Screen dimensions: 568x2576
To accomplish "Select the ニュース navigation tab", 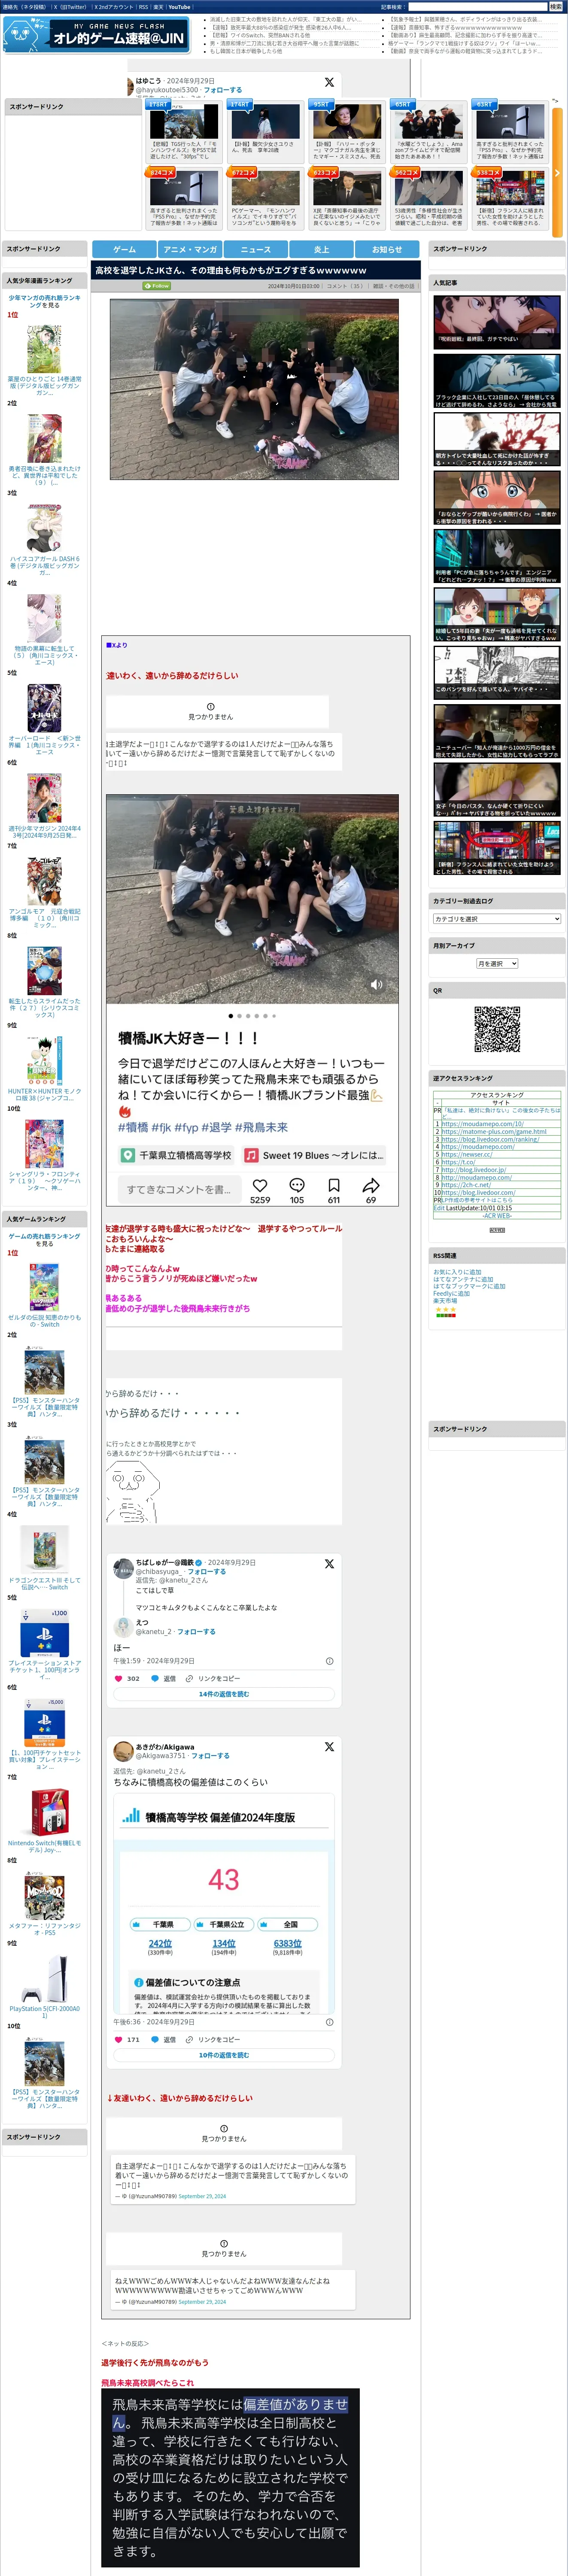I will pyautogui.click(x=256, y=249).
